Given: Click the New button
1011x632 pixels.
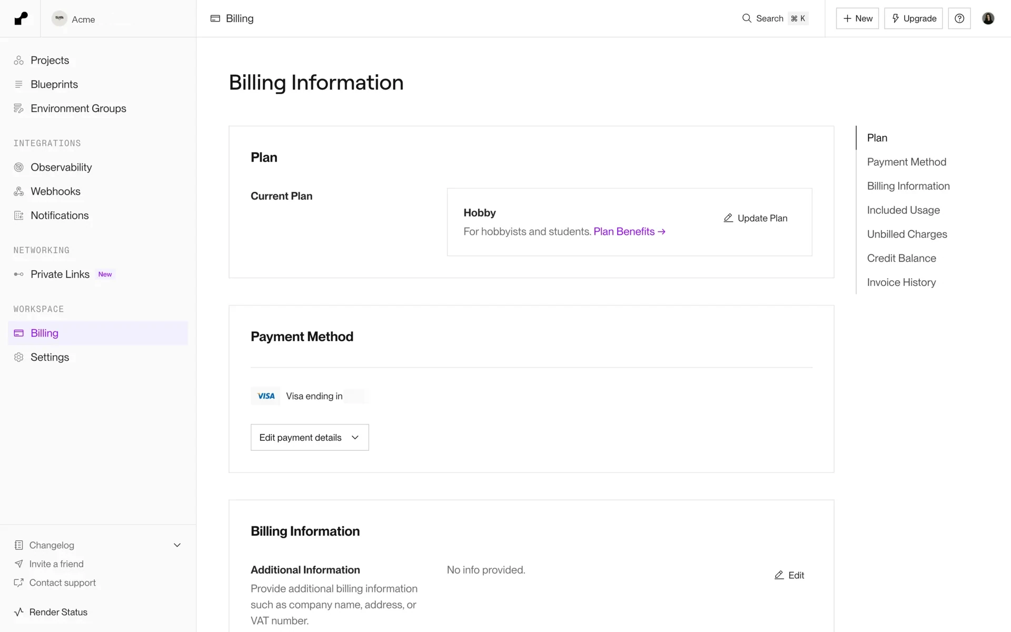Looking at the screenshot, I should pyautogui.click(x=857, y=18).
